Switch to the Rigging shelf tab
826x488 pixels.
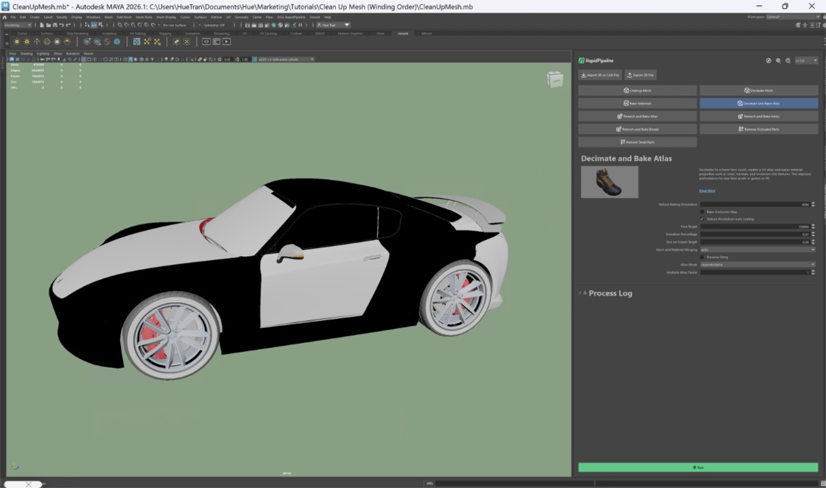click(x=165, y=33)
